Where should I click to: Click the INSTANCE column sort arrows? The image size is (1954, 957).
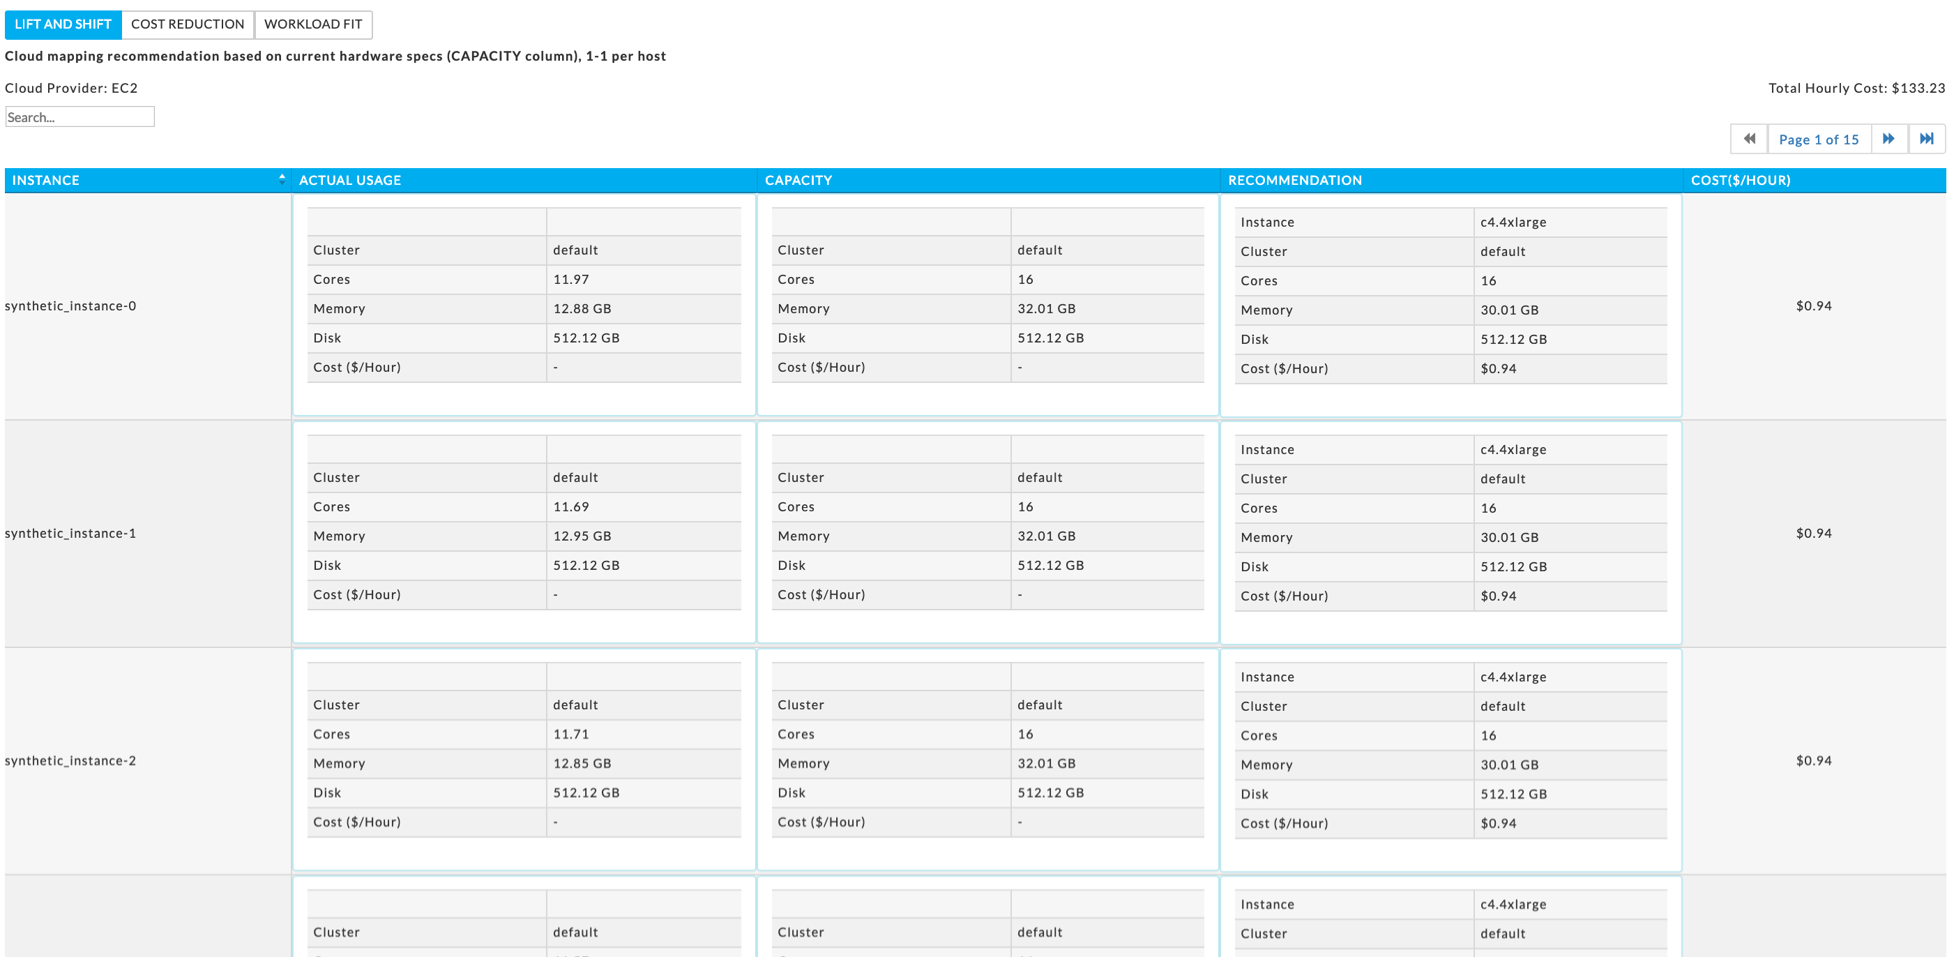(x=282, y=180)
